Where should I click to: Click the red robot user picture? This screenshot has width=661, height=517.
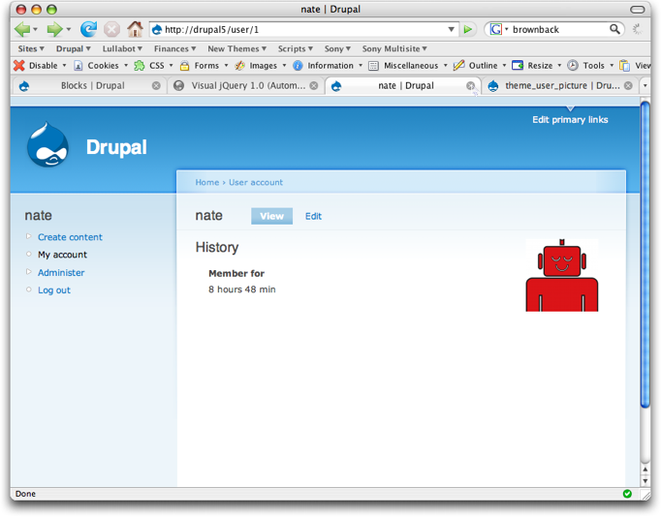click(562, 275)
